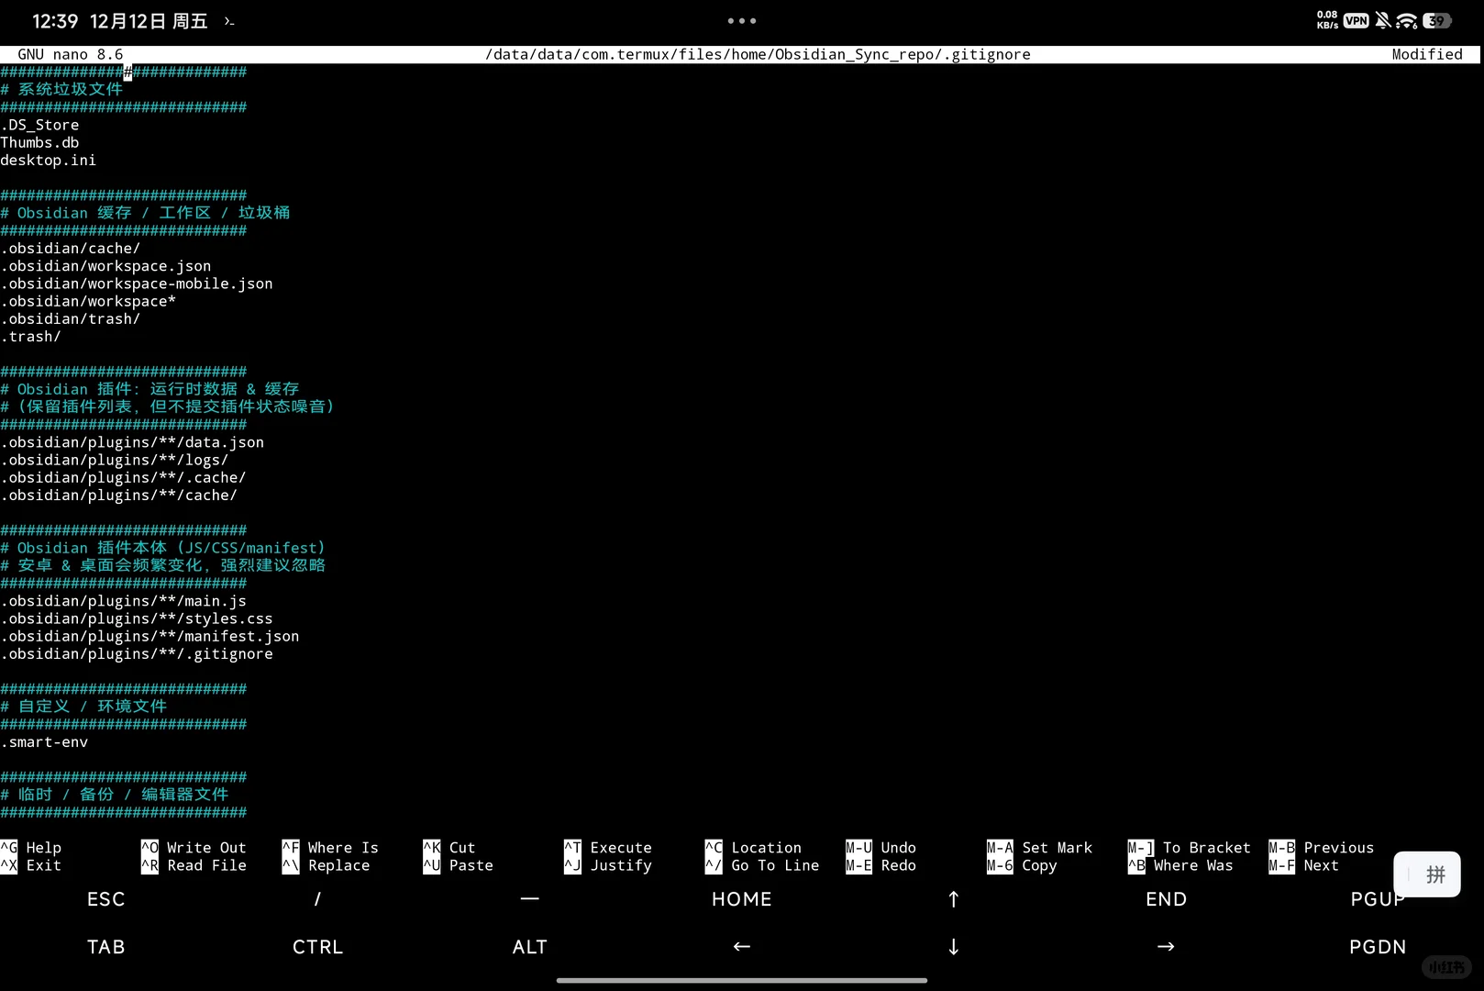
Task: Tap the 拼 input method switch button
Action: coord(1427,874)
